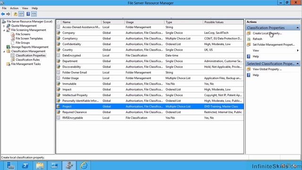Select the Intellectual Property row

click(x=150, y=95)
